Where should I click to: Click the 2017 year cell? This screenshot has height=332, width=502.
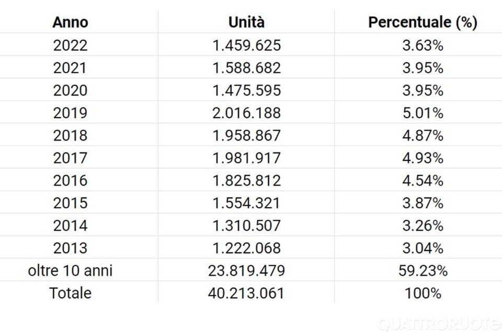click(x=71, y=158)
